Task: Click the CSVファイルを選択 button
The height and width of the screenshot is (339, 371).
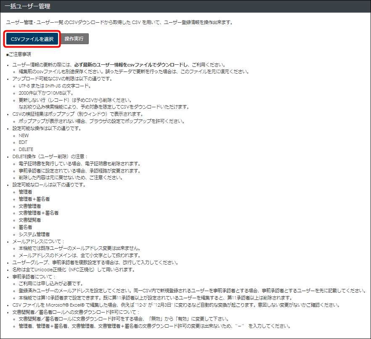Action: pos(32,39)
